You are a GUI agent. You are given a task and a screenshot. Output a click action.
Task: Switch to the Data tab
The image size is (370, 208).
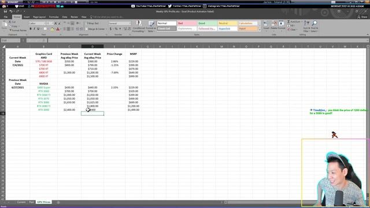pyautogui.click(x=65, y=17)
